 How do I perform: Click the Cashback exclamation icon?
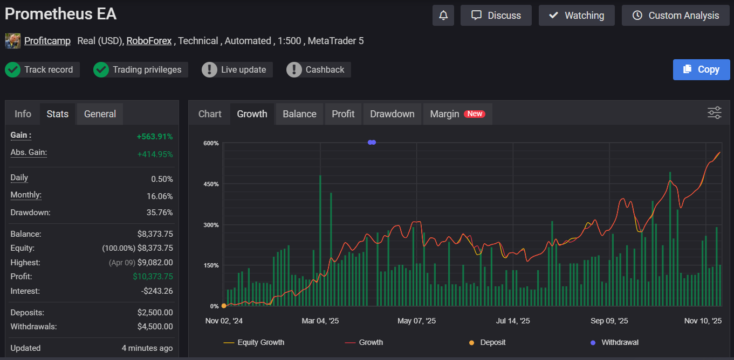tap(294, 69)
